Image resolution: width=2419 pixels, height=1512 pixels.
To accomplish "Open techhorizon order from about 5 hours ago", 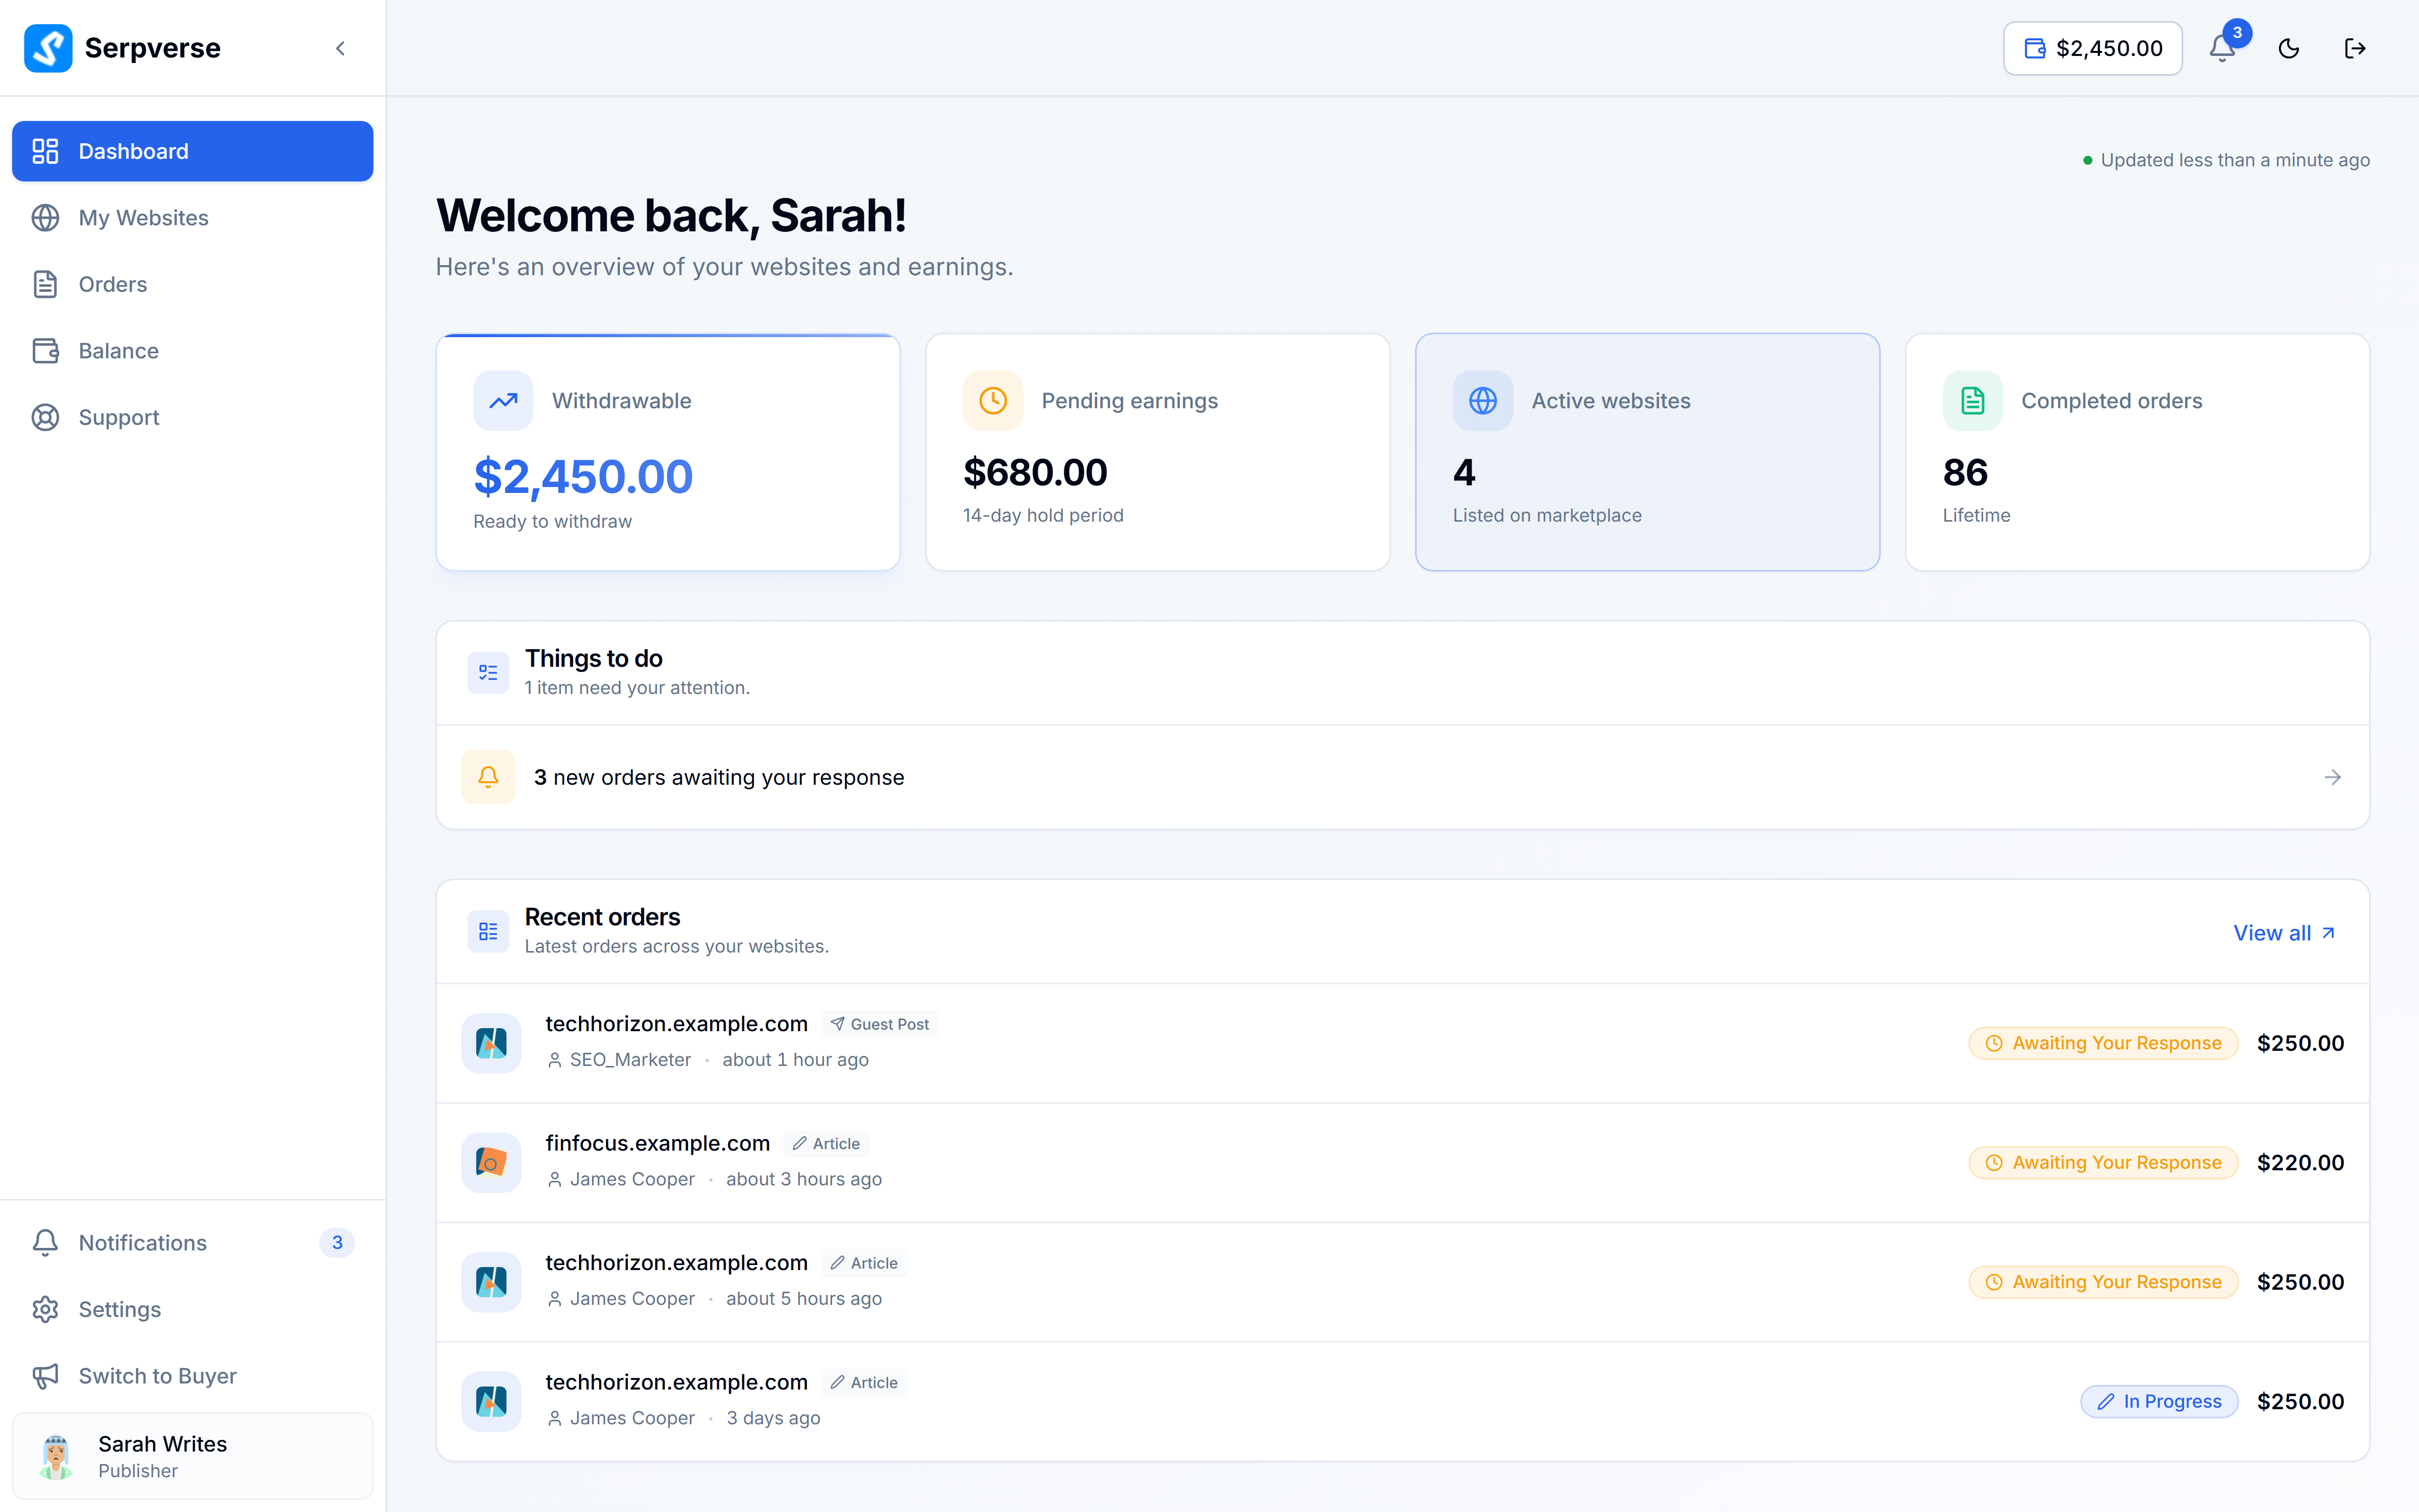I will point(1403,1282).
